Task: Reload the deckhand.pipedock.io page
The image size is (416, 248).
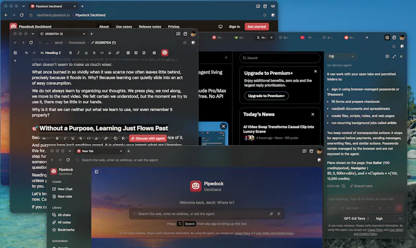Action: (x=22, y=15)
